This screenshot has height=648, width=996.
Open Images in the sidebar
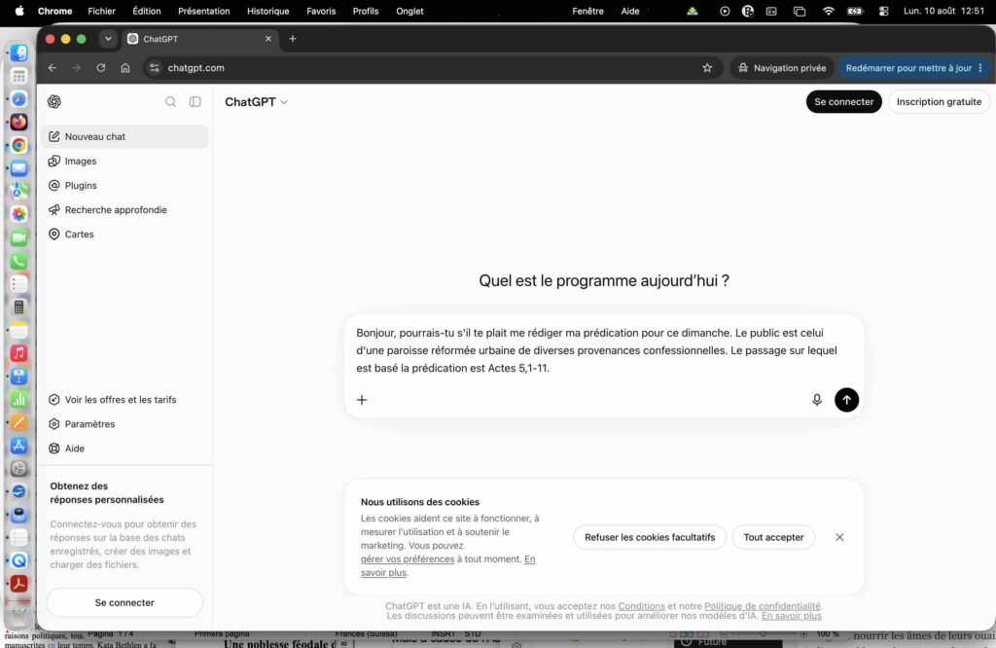click(x=124, y=162)
